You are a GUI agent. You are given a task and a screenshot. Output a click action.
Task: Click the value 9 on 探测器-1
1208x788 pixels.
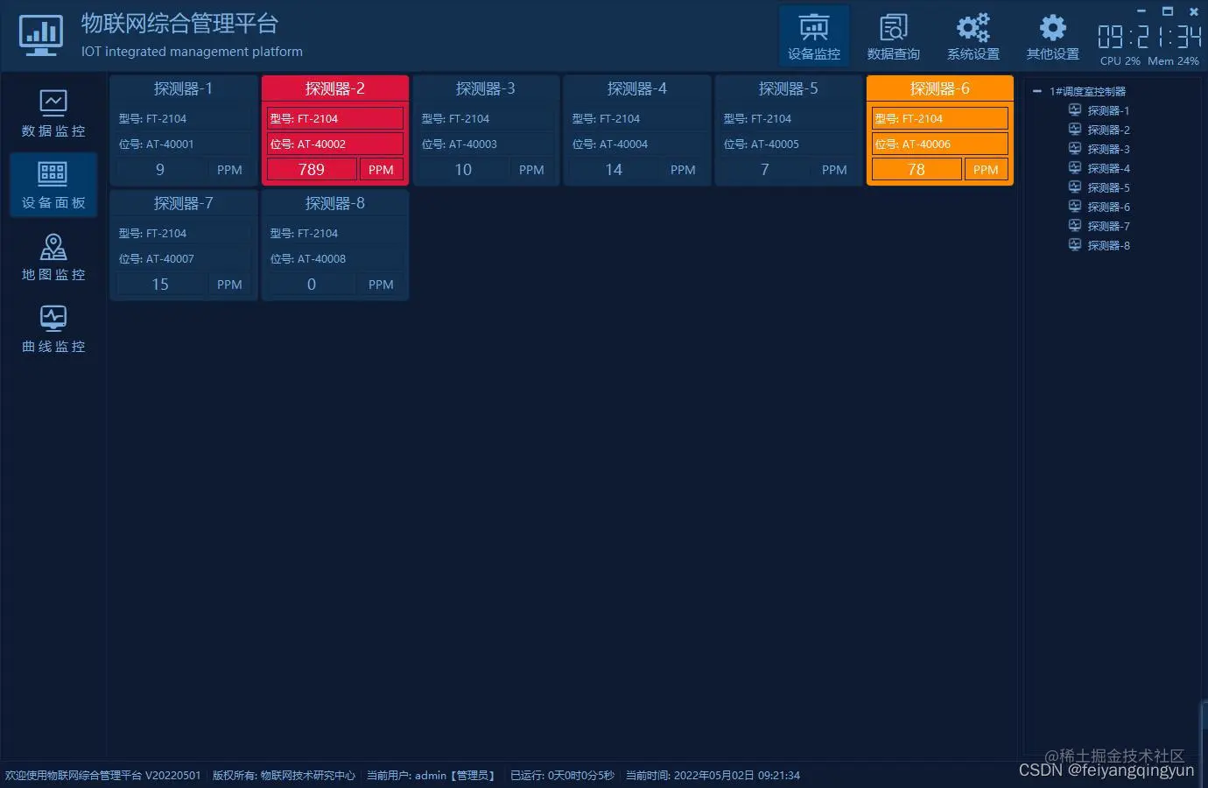pos(160,169)
